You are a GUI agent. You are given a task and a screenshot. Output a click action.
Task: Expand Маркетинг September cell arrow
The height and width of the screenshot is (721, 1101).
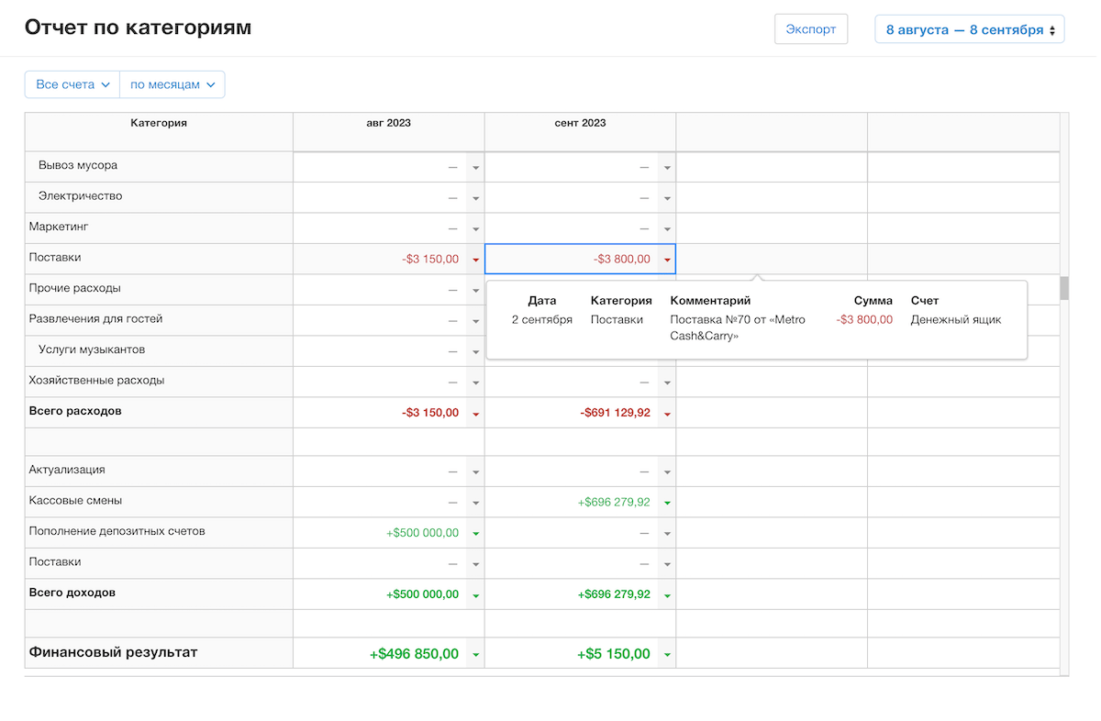pos(667,229)
